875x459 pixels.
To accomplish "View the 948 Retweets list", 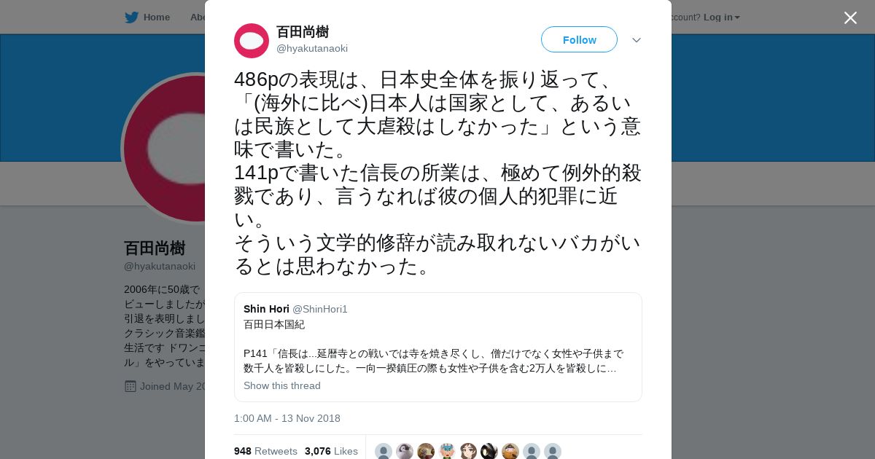I will click(x=265, y=451).
